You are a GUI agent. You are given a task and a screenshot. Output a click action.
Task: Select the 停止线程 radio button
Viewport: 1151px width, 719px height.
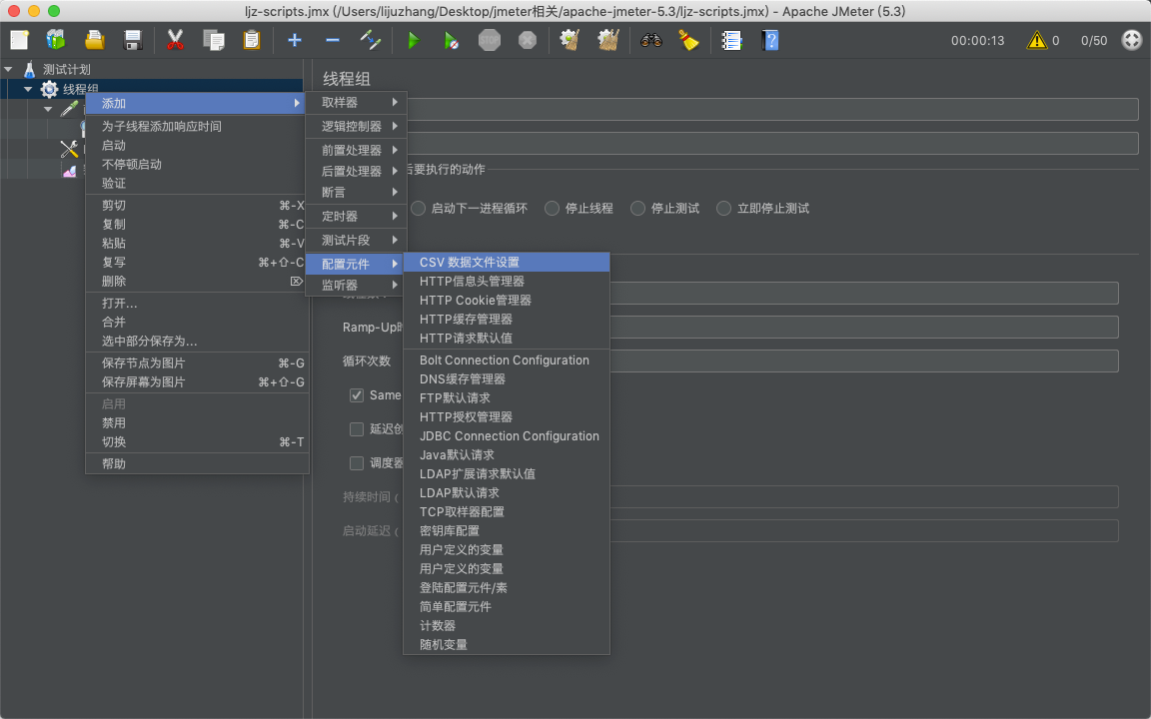click(552, 209)
